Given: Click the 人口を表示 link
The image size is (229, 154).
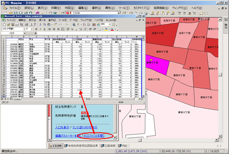Looking at the screenshot, I should (62, 127).
